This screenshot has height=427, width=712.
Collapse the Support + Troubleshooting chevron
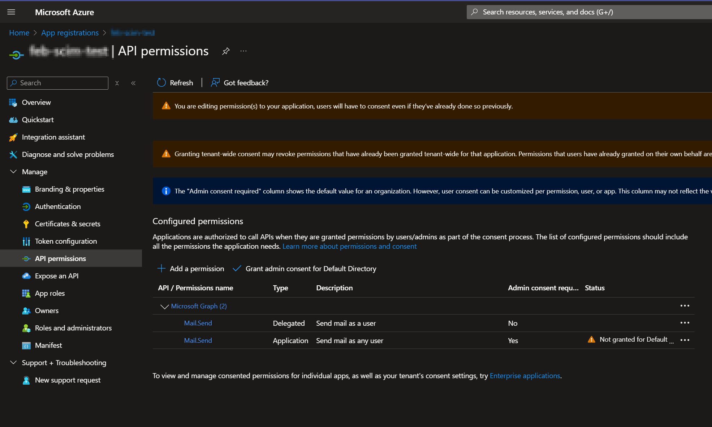[13, 362]
